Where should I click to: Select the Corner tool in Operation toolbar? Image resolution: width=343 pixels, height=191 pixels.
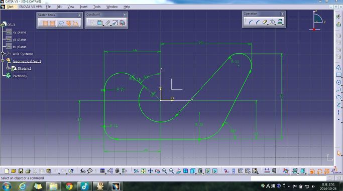251,22
